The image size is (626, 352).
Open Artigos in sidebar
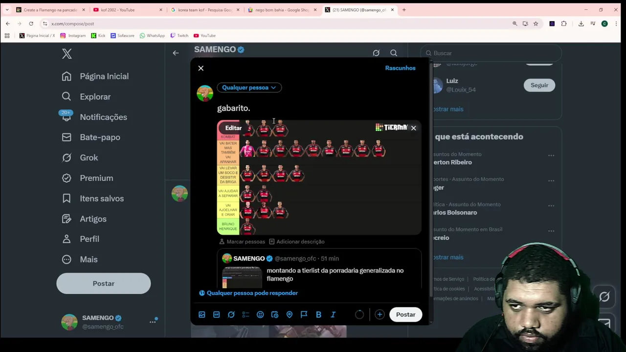[x=84, y=219]
